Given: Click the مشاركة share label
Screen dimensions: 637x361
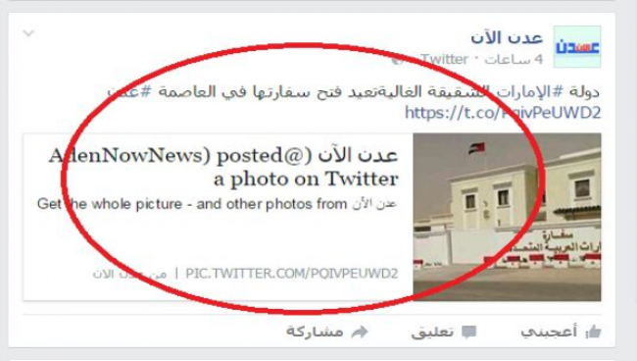Looking at the screenshot, I should 315,332.
